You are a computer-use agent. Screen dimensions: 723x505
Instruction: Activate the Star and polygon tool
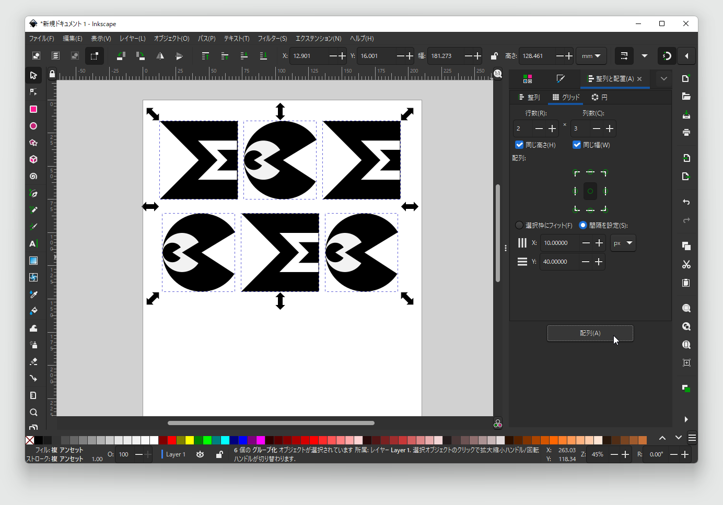click(x=33, y=143)
